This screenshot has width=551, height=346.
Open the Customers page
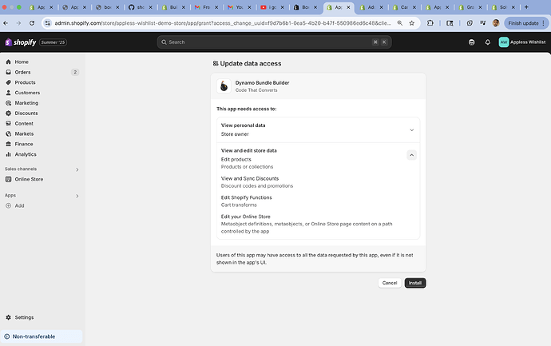point(27,93)
